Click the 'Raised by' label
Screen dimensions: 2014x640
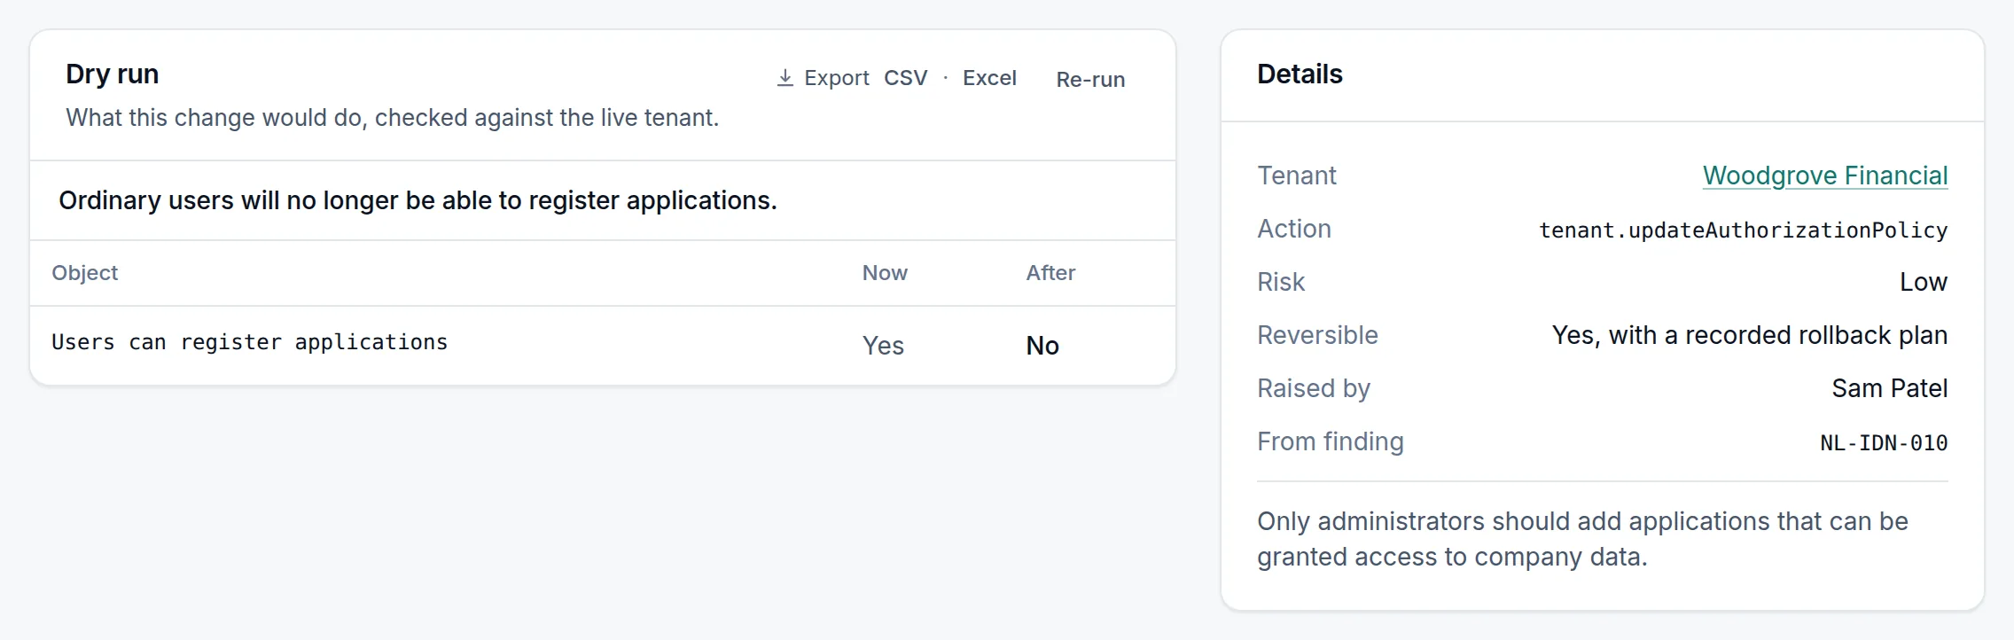pyautogui.click(x=1314, y=388)
